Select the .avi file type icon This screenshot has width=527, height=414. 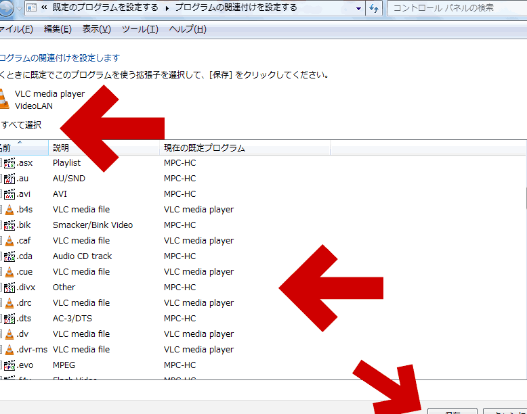pos(9,194)
